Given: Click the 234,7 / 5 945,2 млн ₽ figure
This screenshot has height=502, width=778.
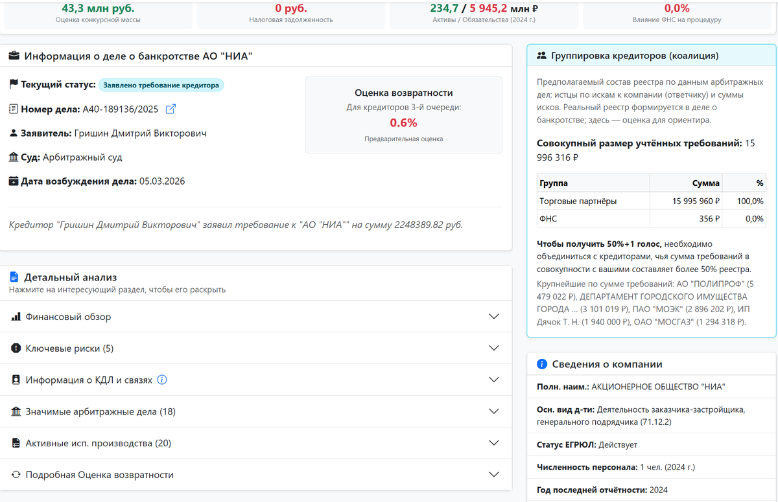Looking at the screenshot, I should pyautogui.click(x=484, y=8).
